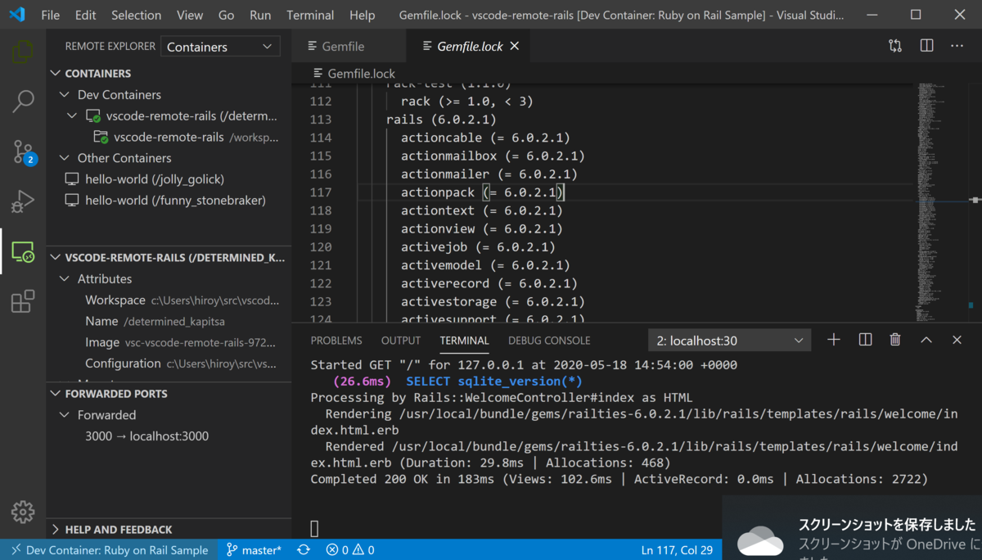Create a new terminal with plus icon
Viewport: 982px width, 560px height.
(834, 340)
